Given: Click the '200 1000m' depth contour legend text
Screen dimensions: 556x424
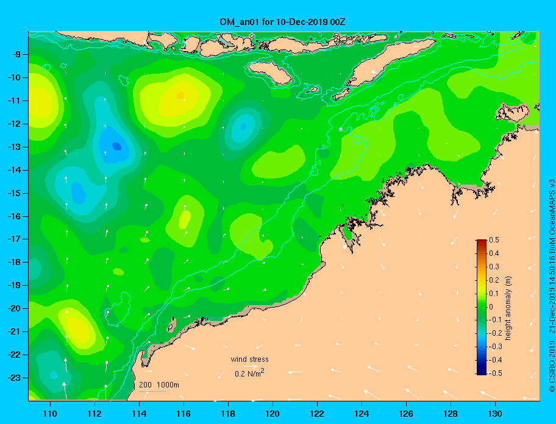Looking at the screenshot, I should click(x=159, y=385).
